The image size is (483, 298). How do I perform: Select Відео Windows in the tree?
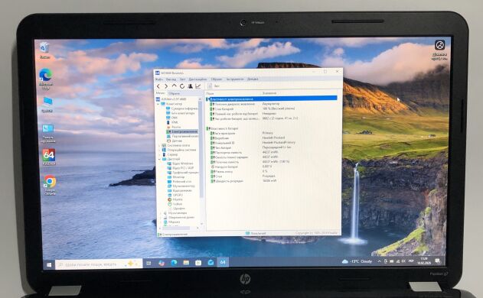point(180,164)
